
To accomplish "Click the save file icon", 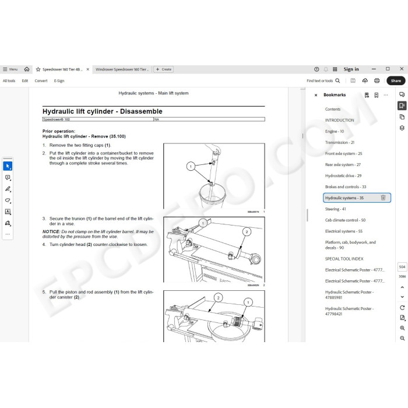I will coord(353,80).
